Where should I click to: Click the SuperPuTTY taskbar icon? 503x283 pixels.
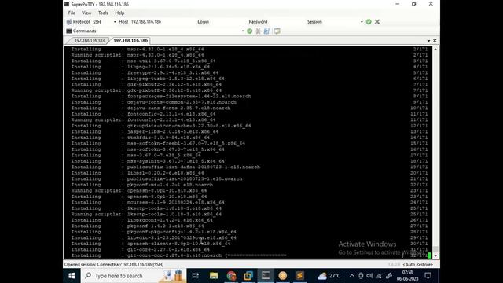click(266, 276)
